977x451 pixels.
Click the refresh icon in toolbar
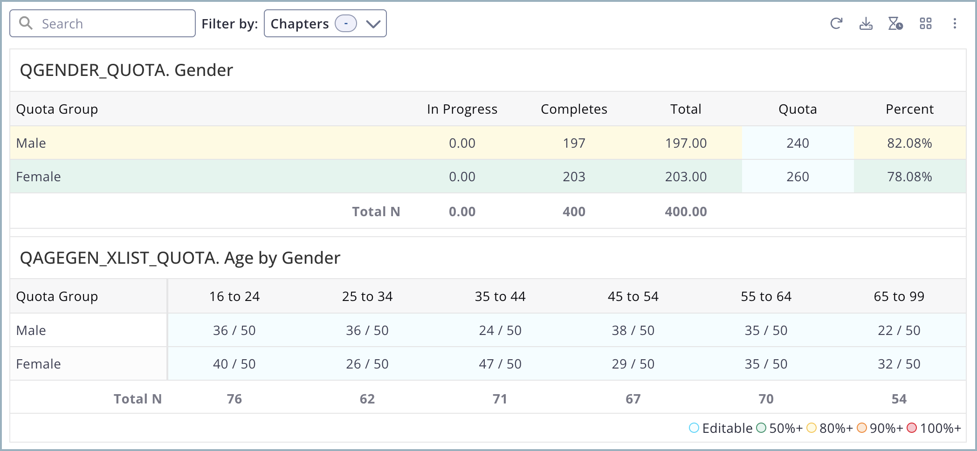[836, 23]
